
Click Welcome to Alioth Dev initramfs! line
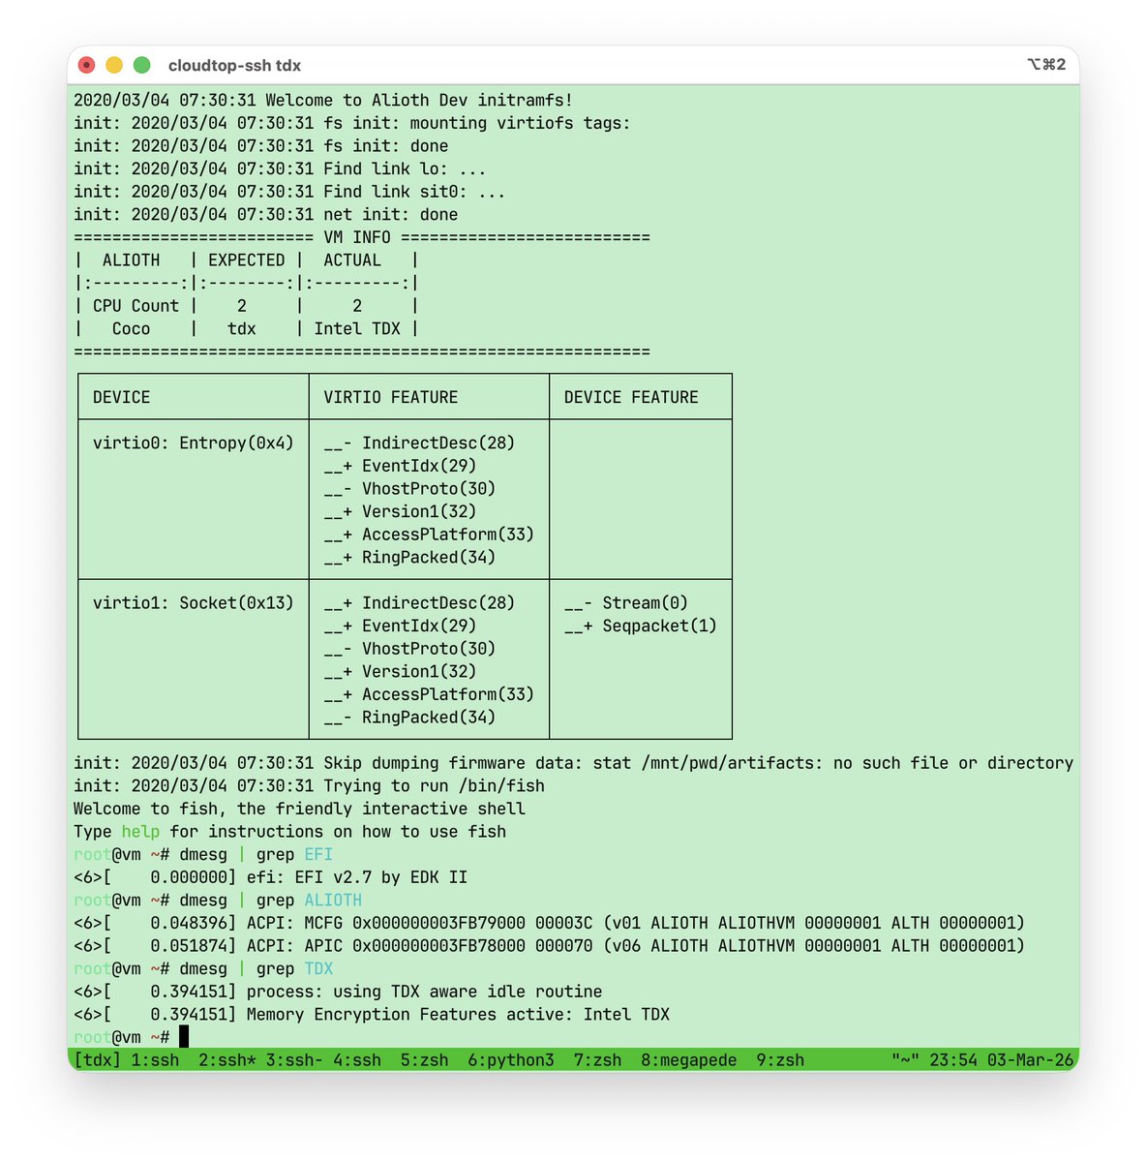point(323,100)
